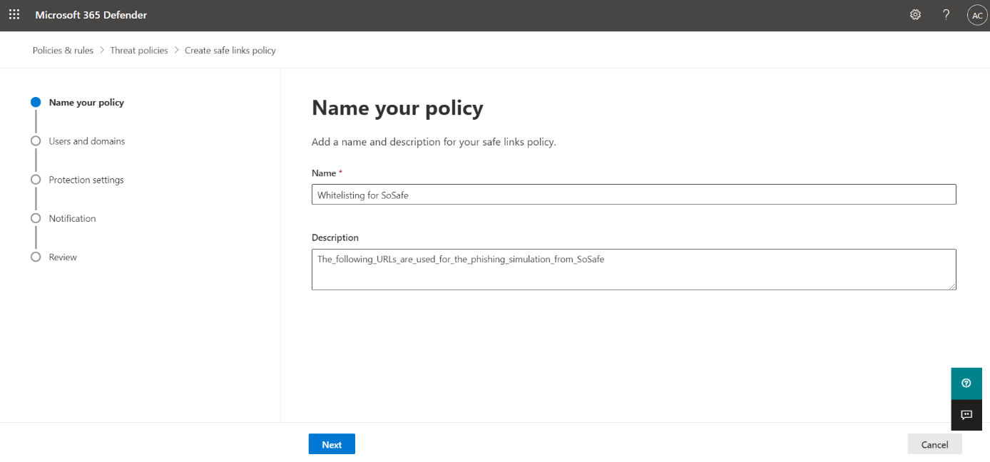Click the Help question mark icon
990x462 pixels.
[946, 15]
